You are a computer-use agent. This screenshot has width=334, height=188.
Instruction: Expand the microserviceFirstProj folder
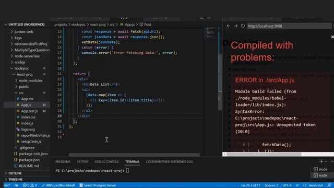pyautogui.click(x=31, y=44)
